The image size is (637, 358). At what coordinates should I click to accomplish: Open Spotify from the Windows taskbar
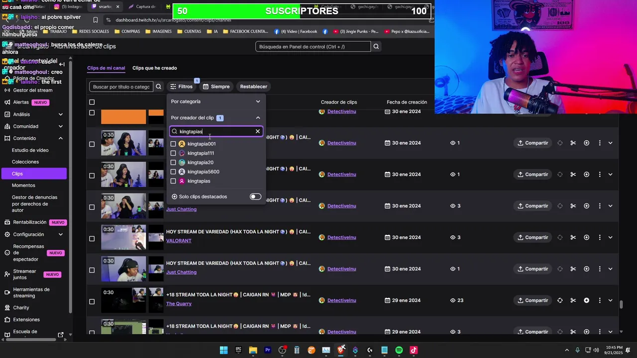click(399, 350)
